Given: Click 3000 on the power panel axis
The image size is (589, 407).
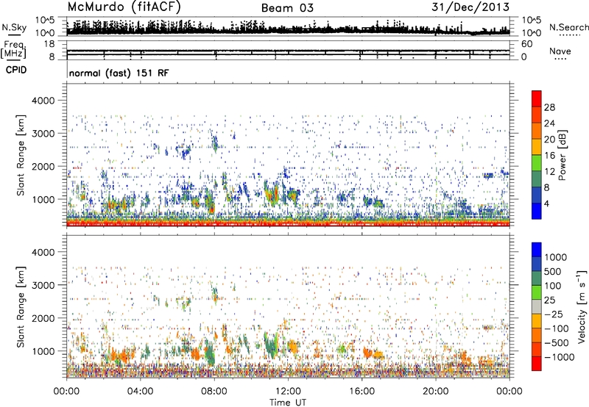Looking at the screenshot, I should [43, 134].
